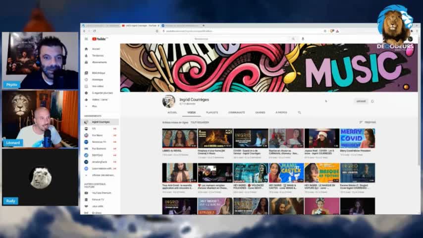Select the Vidéos channel tab
Image resolution: width=423 pixels, height=238 pixels.
point(191,113)
